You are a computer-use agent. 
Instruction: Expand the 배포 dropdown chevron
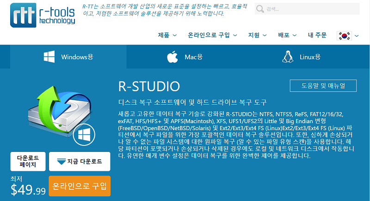tap(295, 35)
